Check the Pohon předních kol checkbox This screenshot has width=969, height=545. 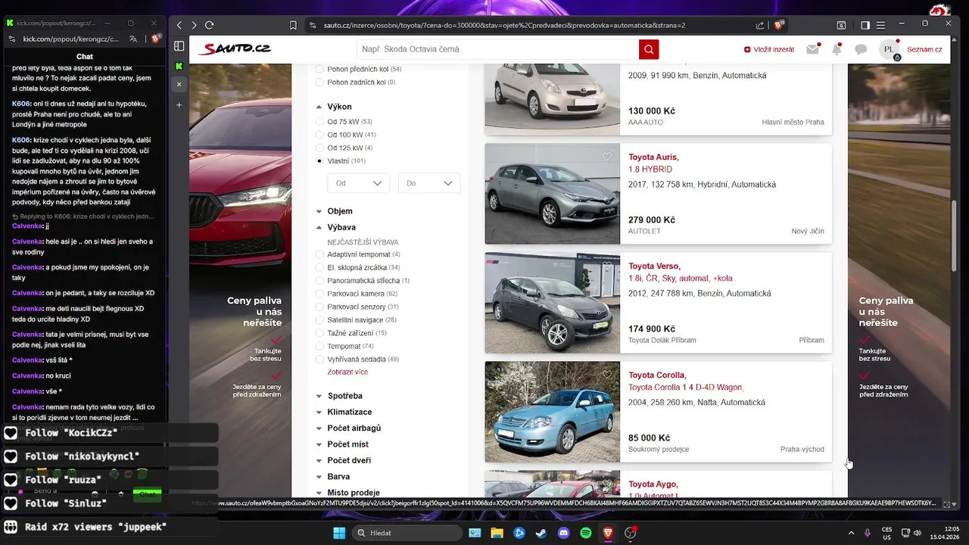click(319, 69)
